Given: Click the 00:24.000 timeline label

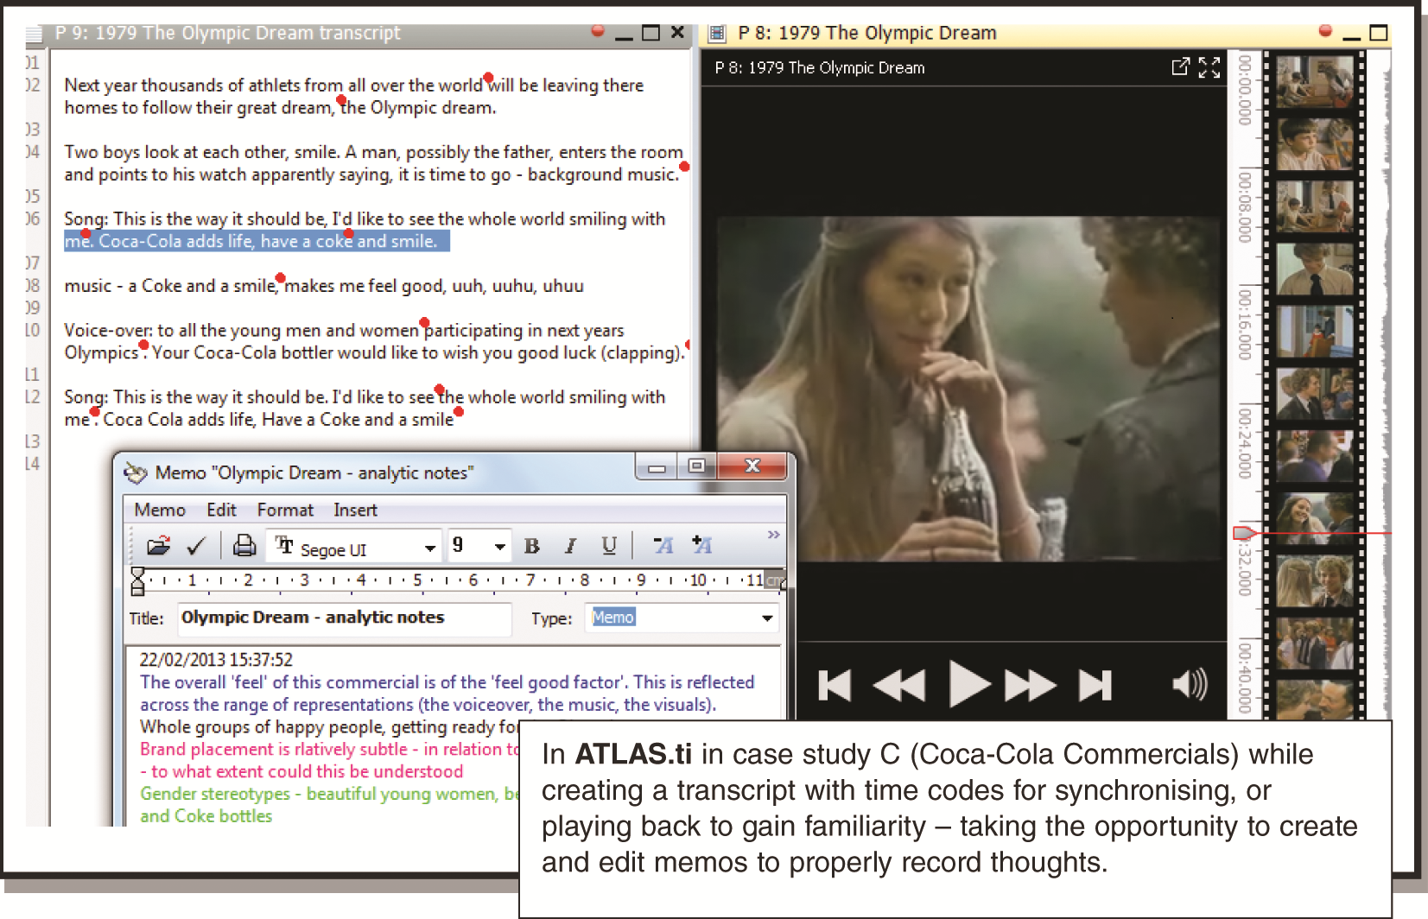Looking at the screenshot, I should [1244, 443].
